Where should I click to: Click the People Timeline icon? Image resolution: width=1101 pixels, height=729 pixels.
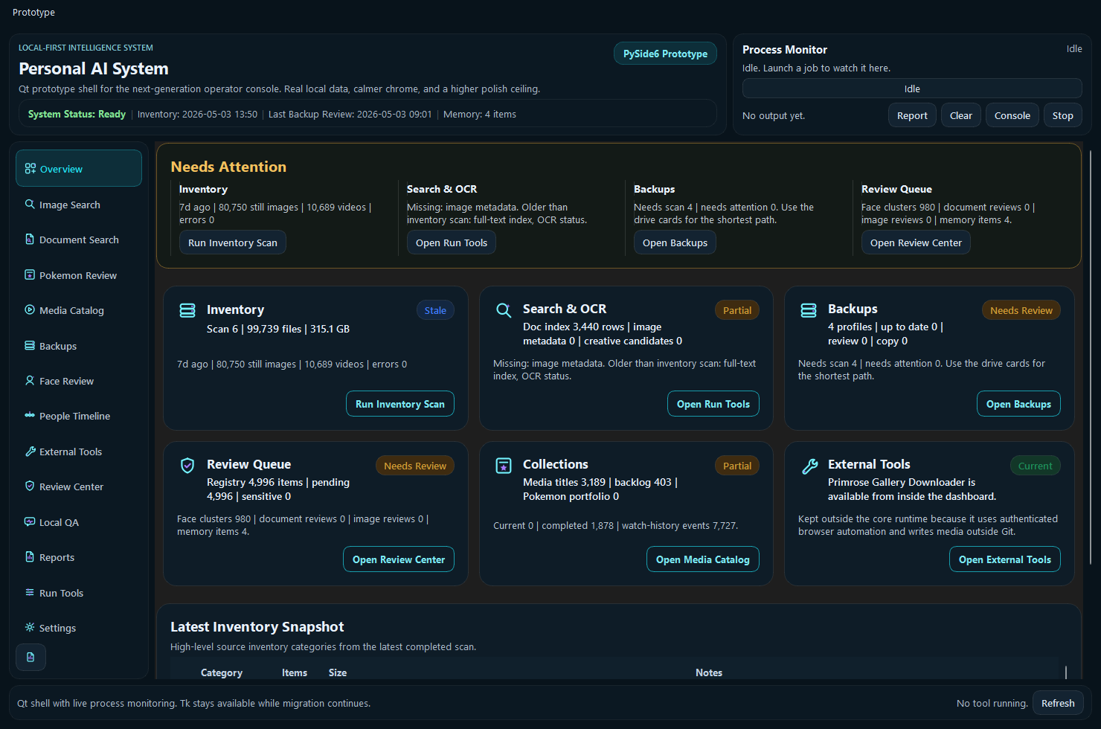pyautogui.click(x=30, y=416)
